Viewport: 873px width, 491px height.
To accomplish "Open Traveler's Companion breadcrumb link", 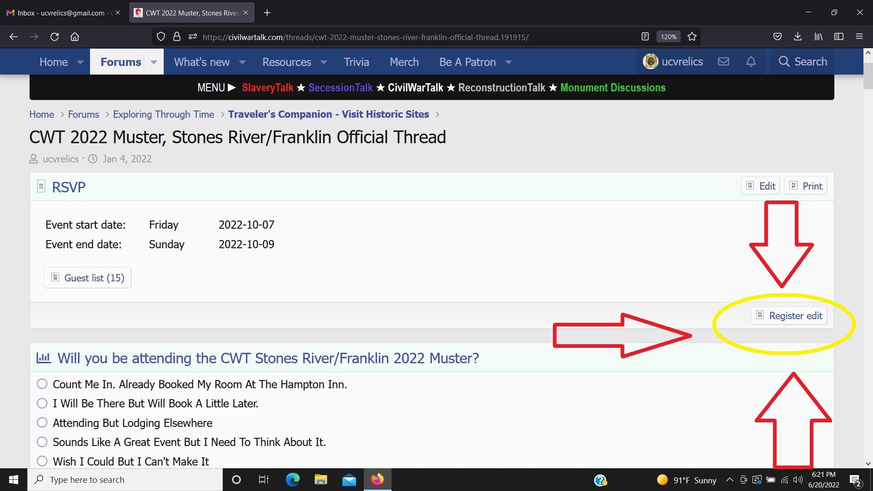I will coord(329,114).
